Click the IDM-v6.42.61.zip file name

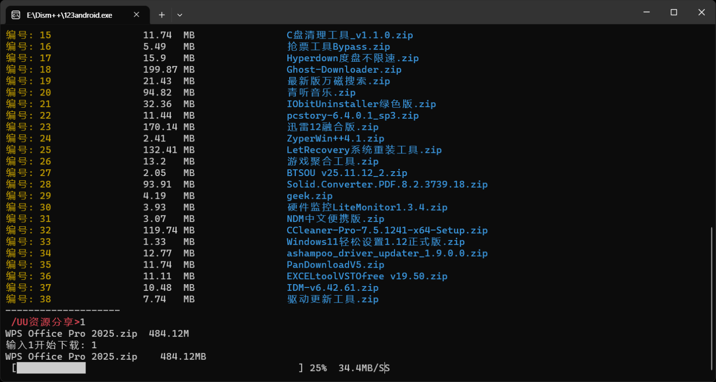(332, 288)
